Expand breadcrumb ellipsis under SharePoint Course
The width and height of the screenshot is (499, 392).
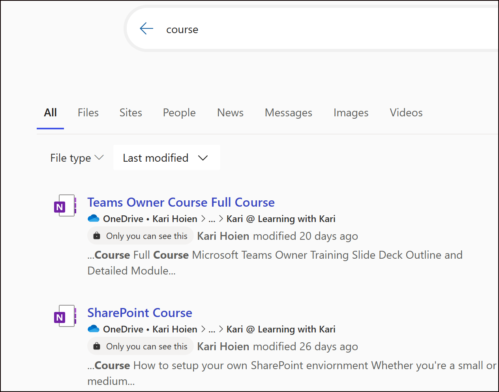(212, 329)
